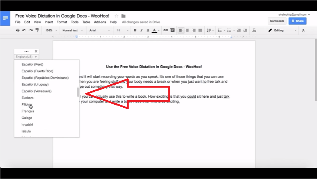Select Filipino from the language list
Screen dimensions: 317x179
pyautogui.click(x=27, y=105)
